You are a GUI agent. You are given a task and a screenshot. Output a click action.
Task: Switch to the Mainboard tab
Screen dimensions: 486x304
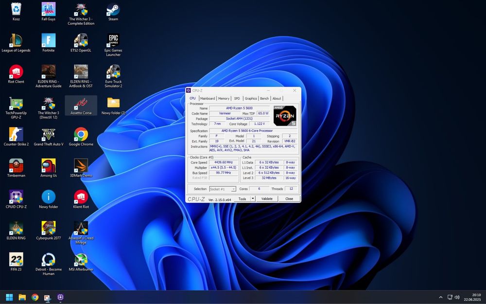click(x=208, y=98)
